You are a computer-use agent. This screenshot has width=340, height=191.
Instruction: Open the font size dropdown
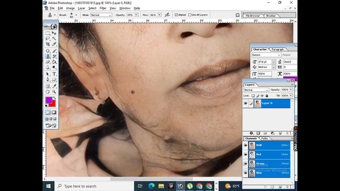coord(274,62)
